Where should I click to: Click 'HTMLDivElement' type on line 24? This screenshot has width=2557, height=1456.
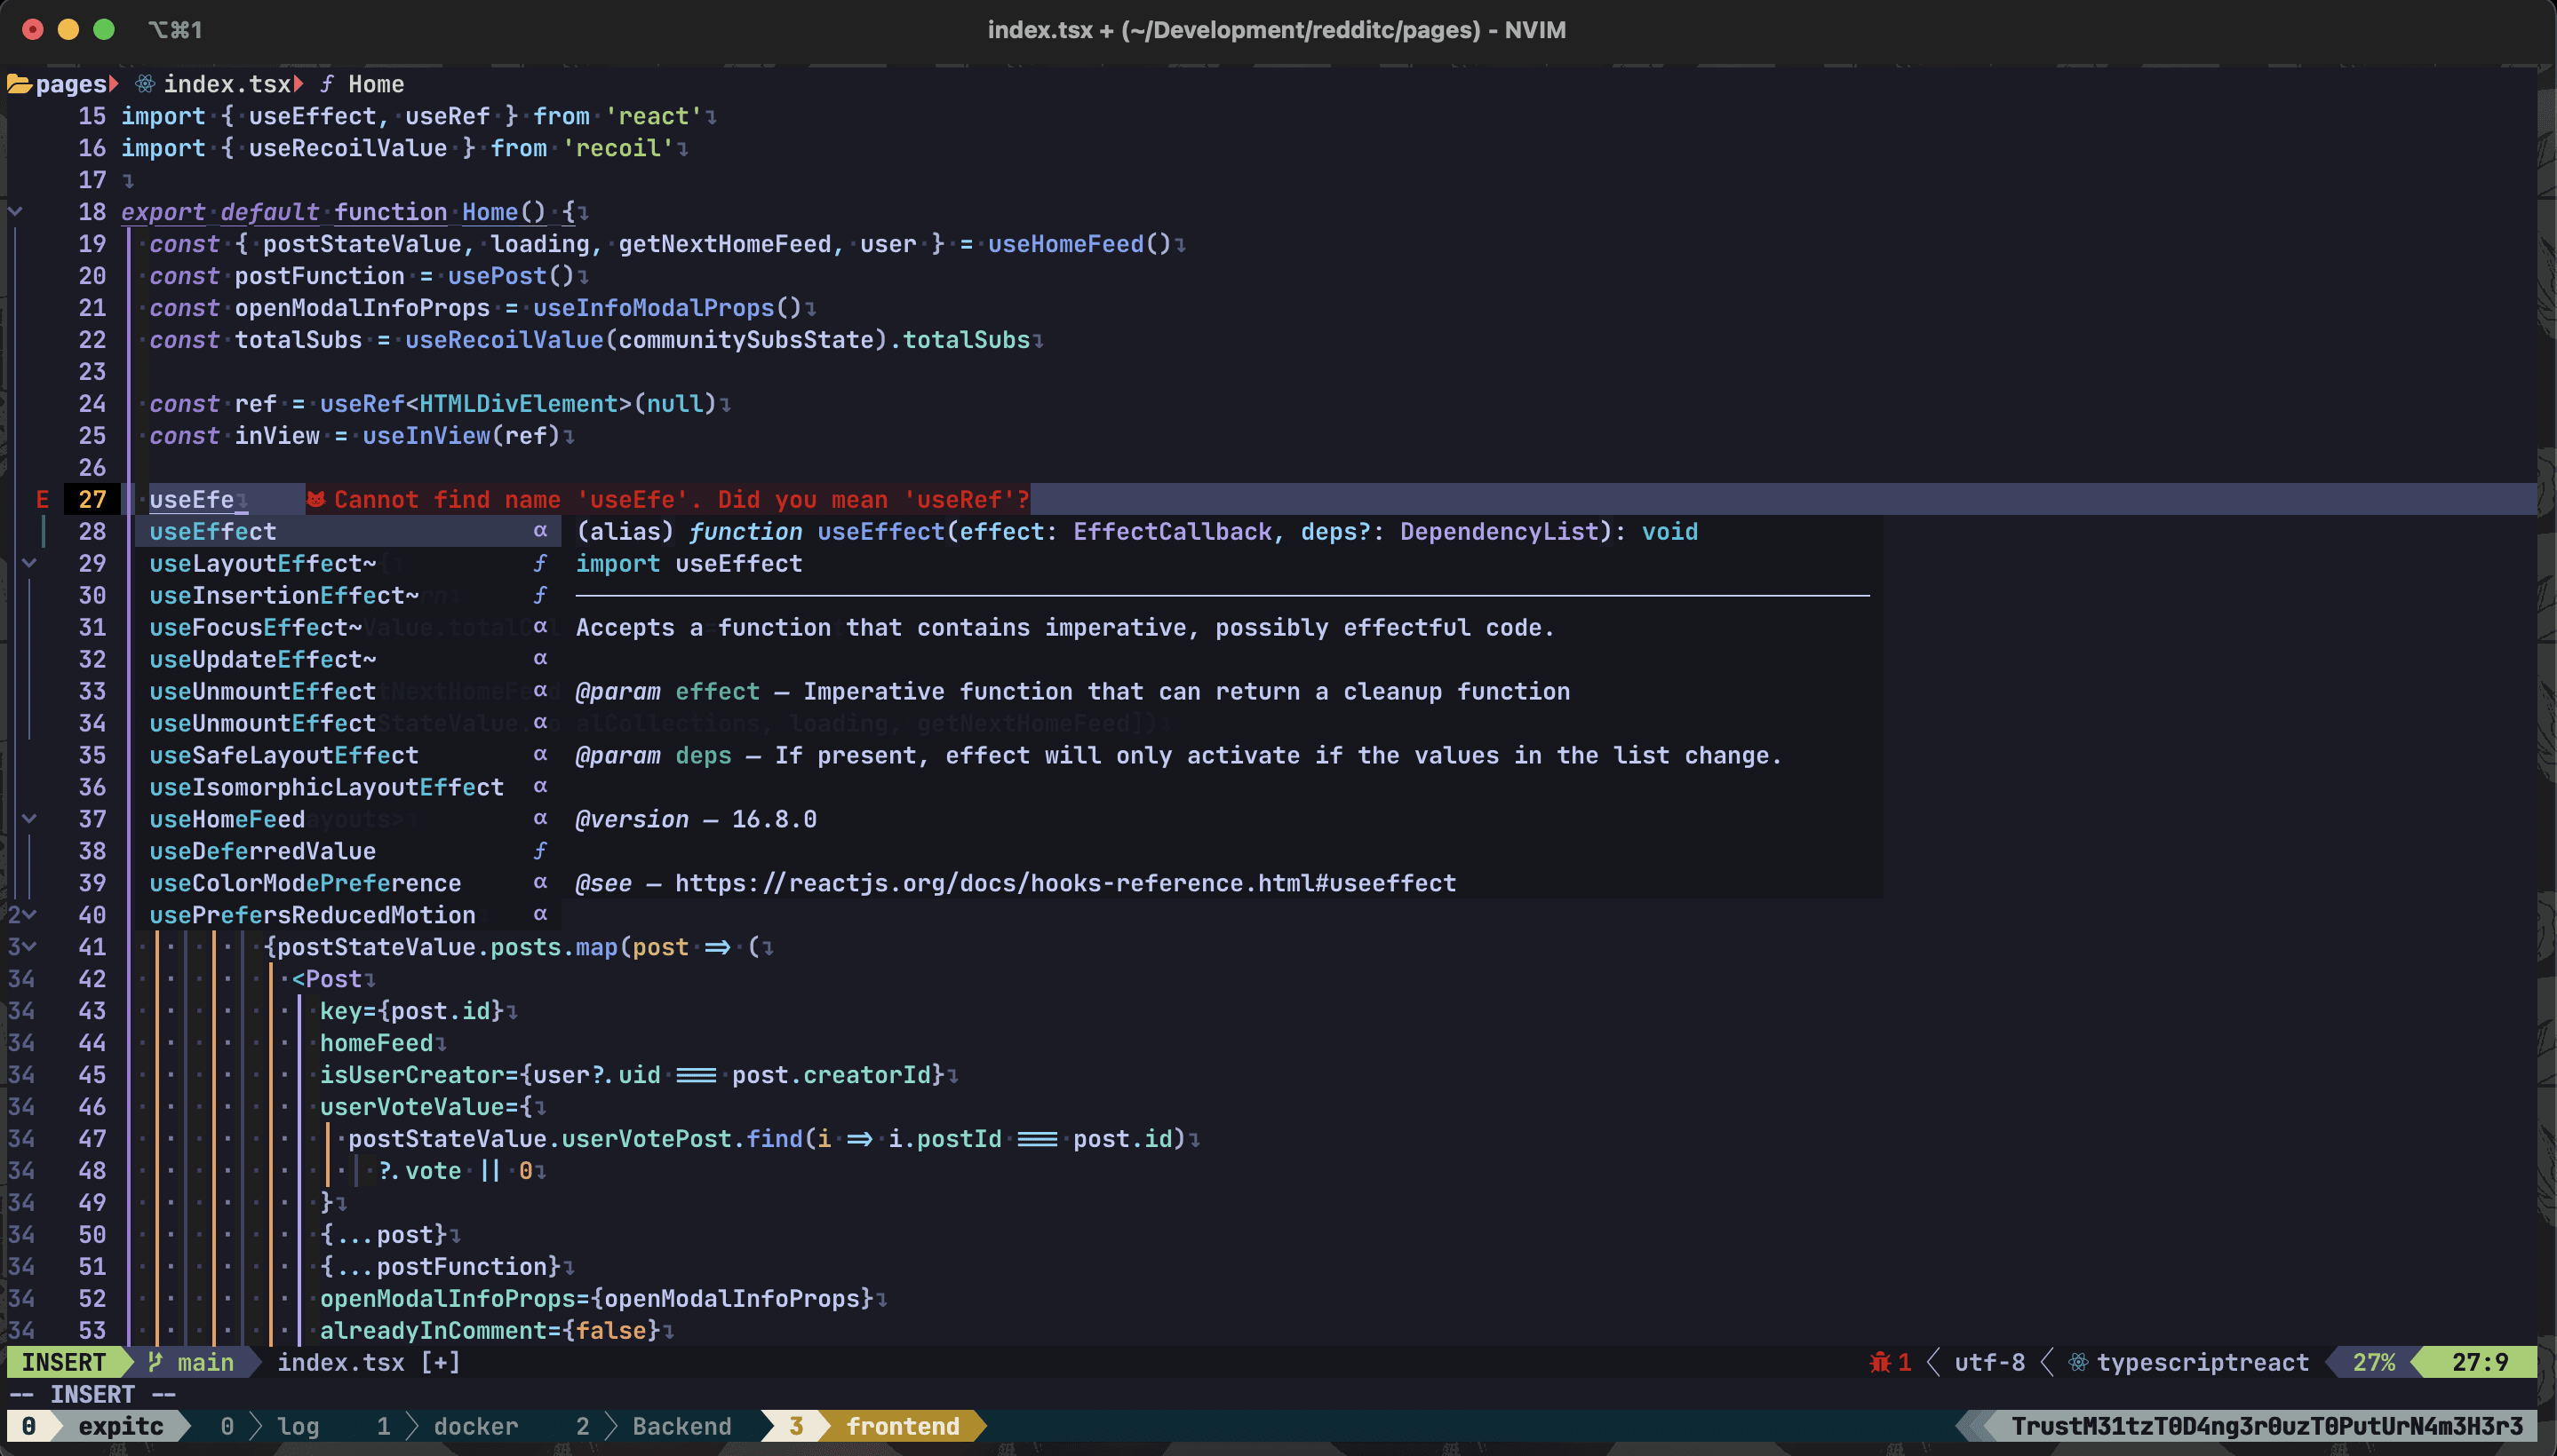coord(518,403)
